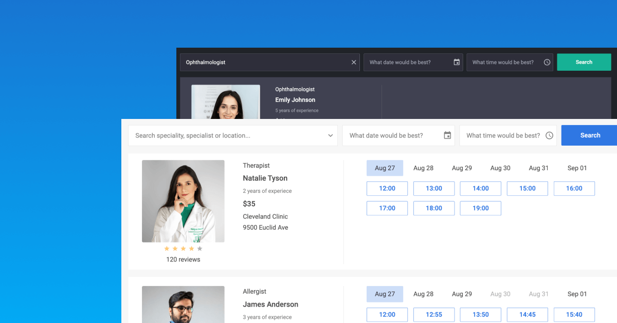The height and width of the screenshot is (323, 617).
Task: Open the calendar icon in the dark date field
Action: 457,62
